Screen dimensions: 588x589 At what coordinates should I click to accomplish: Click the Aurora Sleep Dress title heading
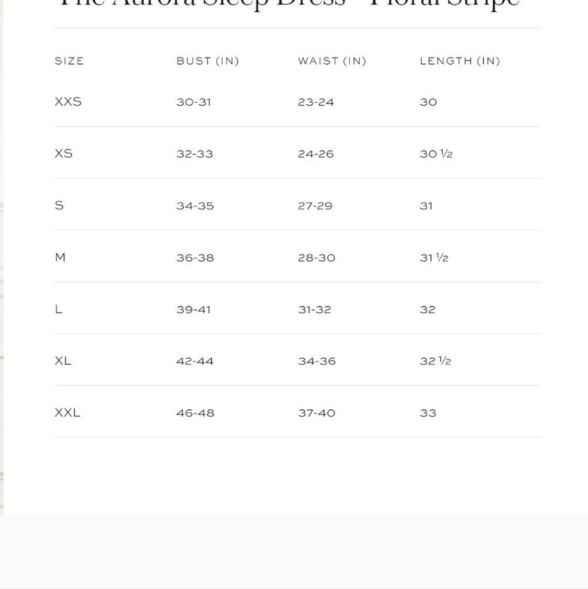(289, 4)
